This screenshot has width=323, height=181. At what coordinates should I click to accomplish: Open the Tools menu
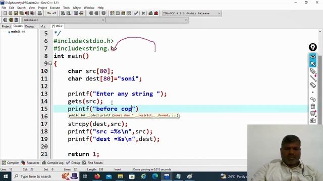pyautogui.click(x=66, y=8)
